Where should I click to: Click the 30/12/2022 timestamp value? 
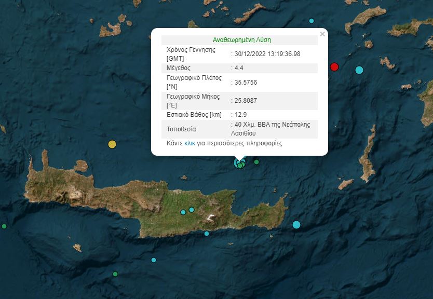tap(266, 52)
